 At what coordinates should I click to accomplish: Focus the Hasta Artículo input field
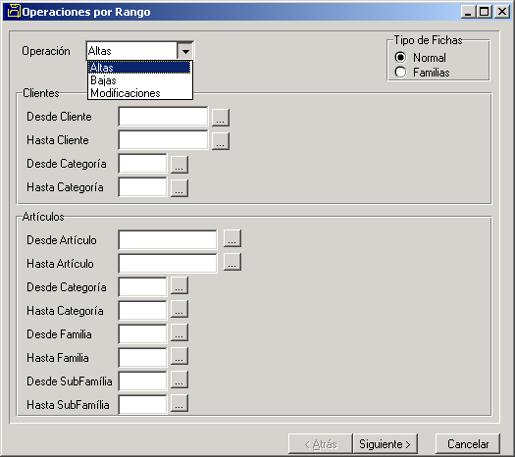coord(168,263)
